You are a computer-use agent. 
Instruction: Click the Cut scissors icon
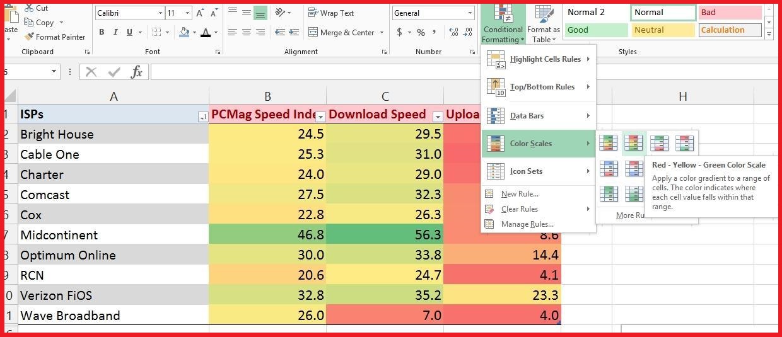(29, 8)
